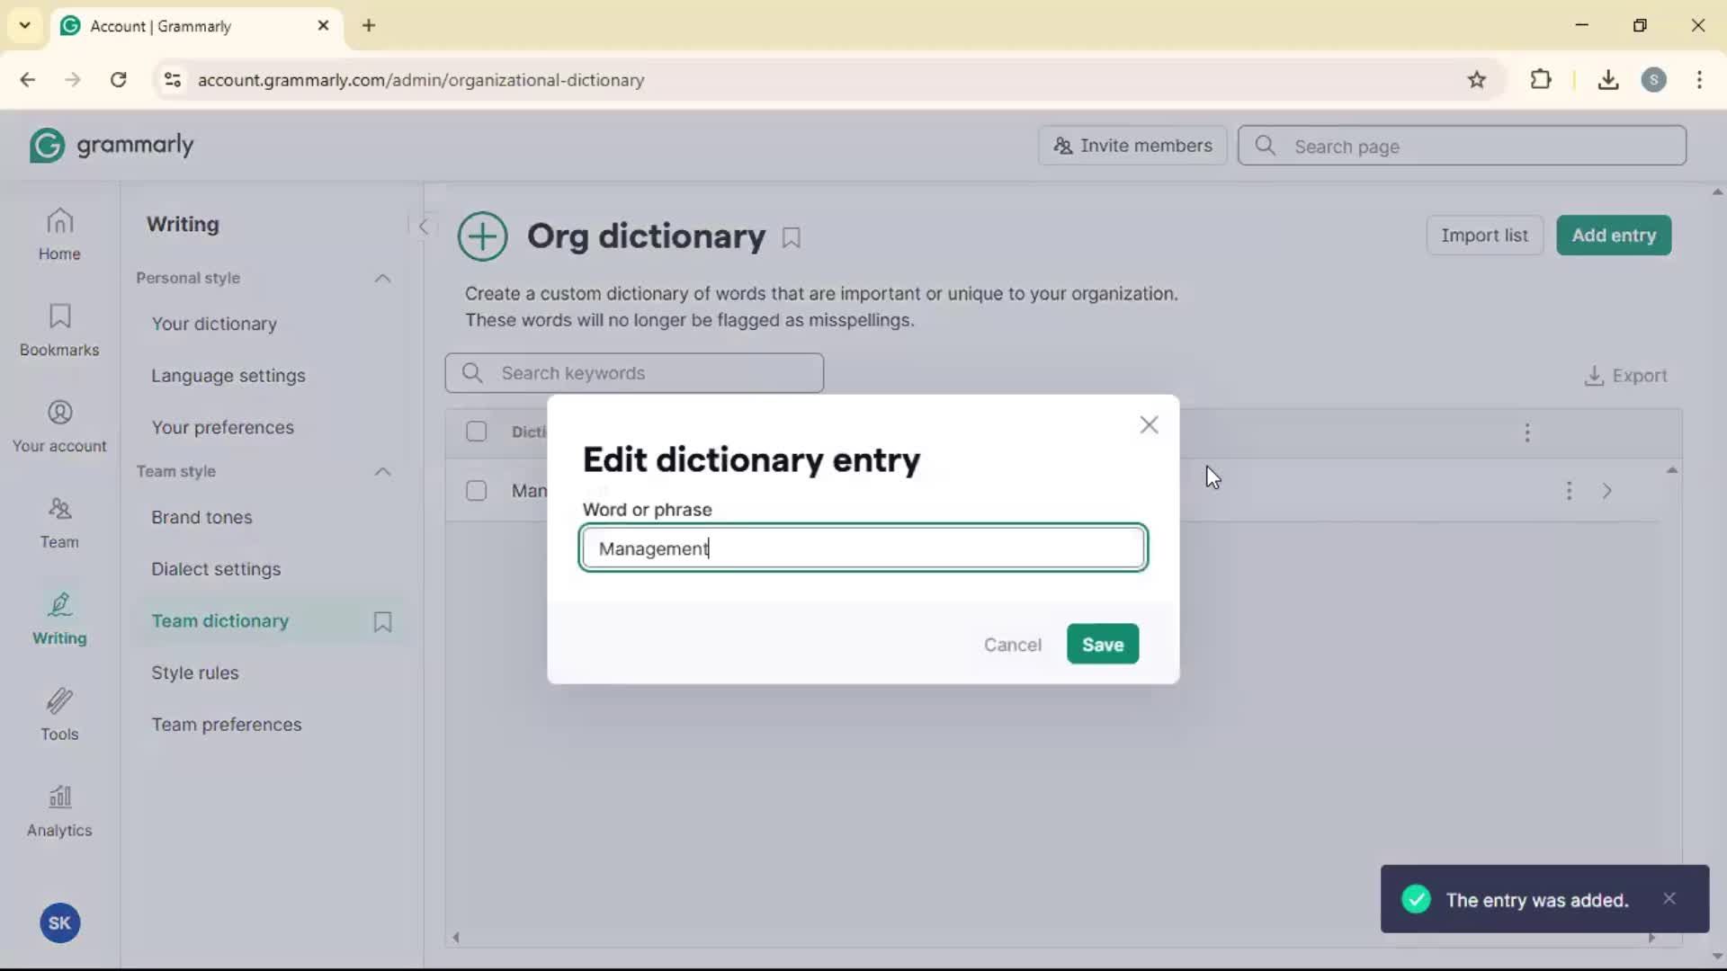This screenshot has width=1727, height=971.
Task: Go to the Tools sidebar section
Action: (59, 714)
